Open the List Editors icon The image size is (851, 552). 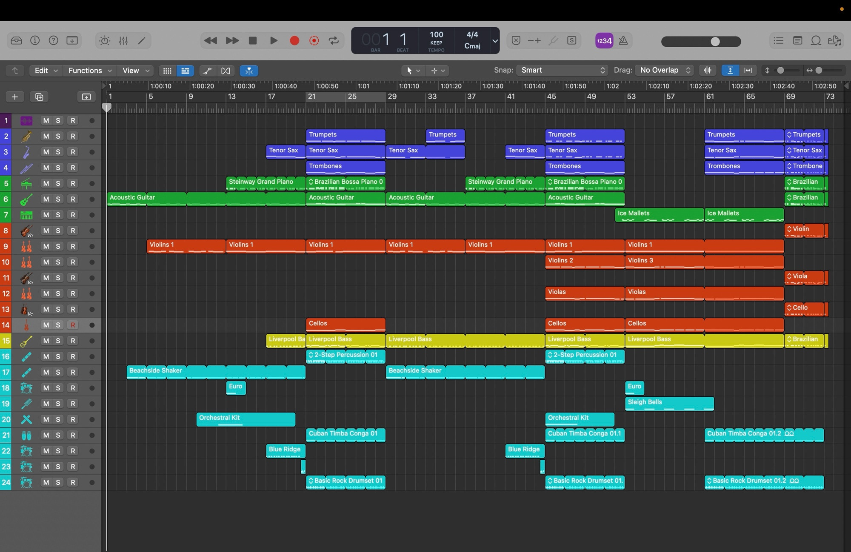click(x=778, y=40)
